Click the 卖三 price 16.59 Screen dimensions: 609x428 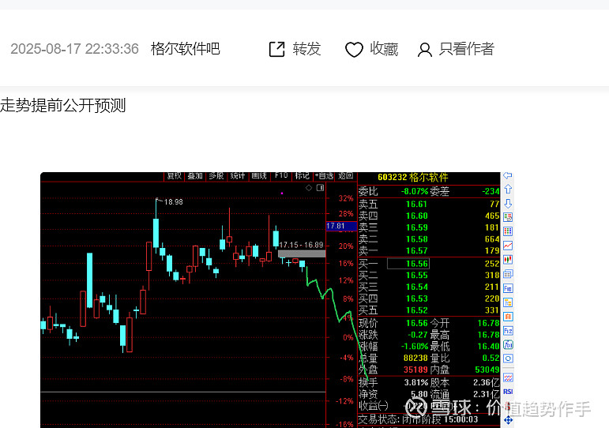pyautogui.click(x=416, y=227)
